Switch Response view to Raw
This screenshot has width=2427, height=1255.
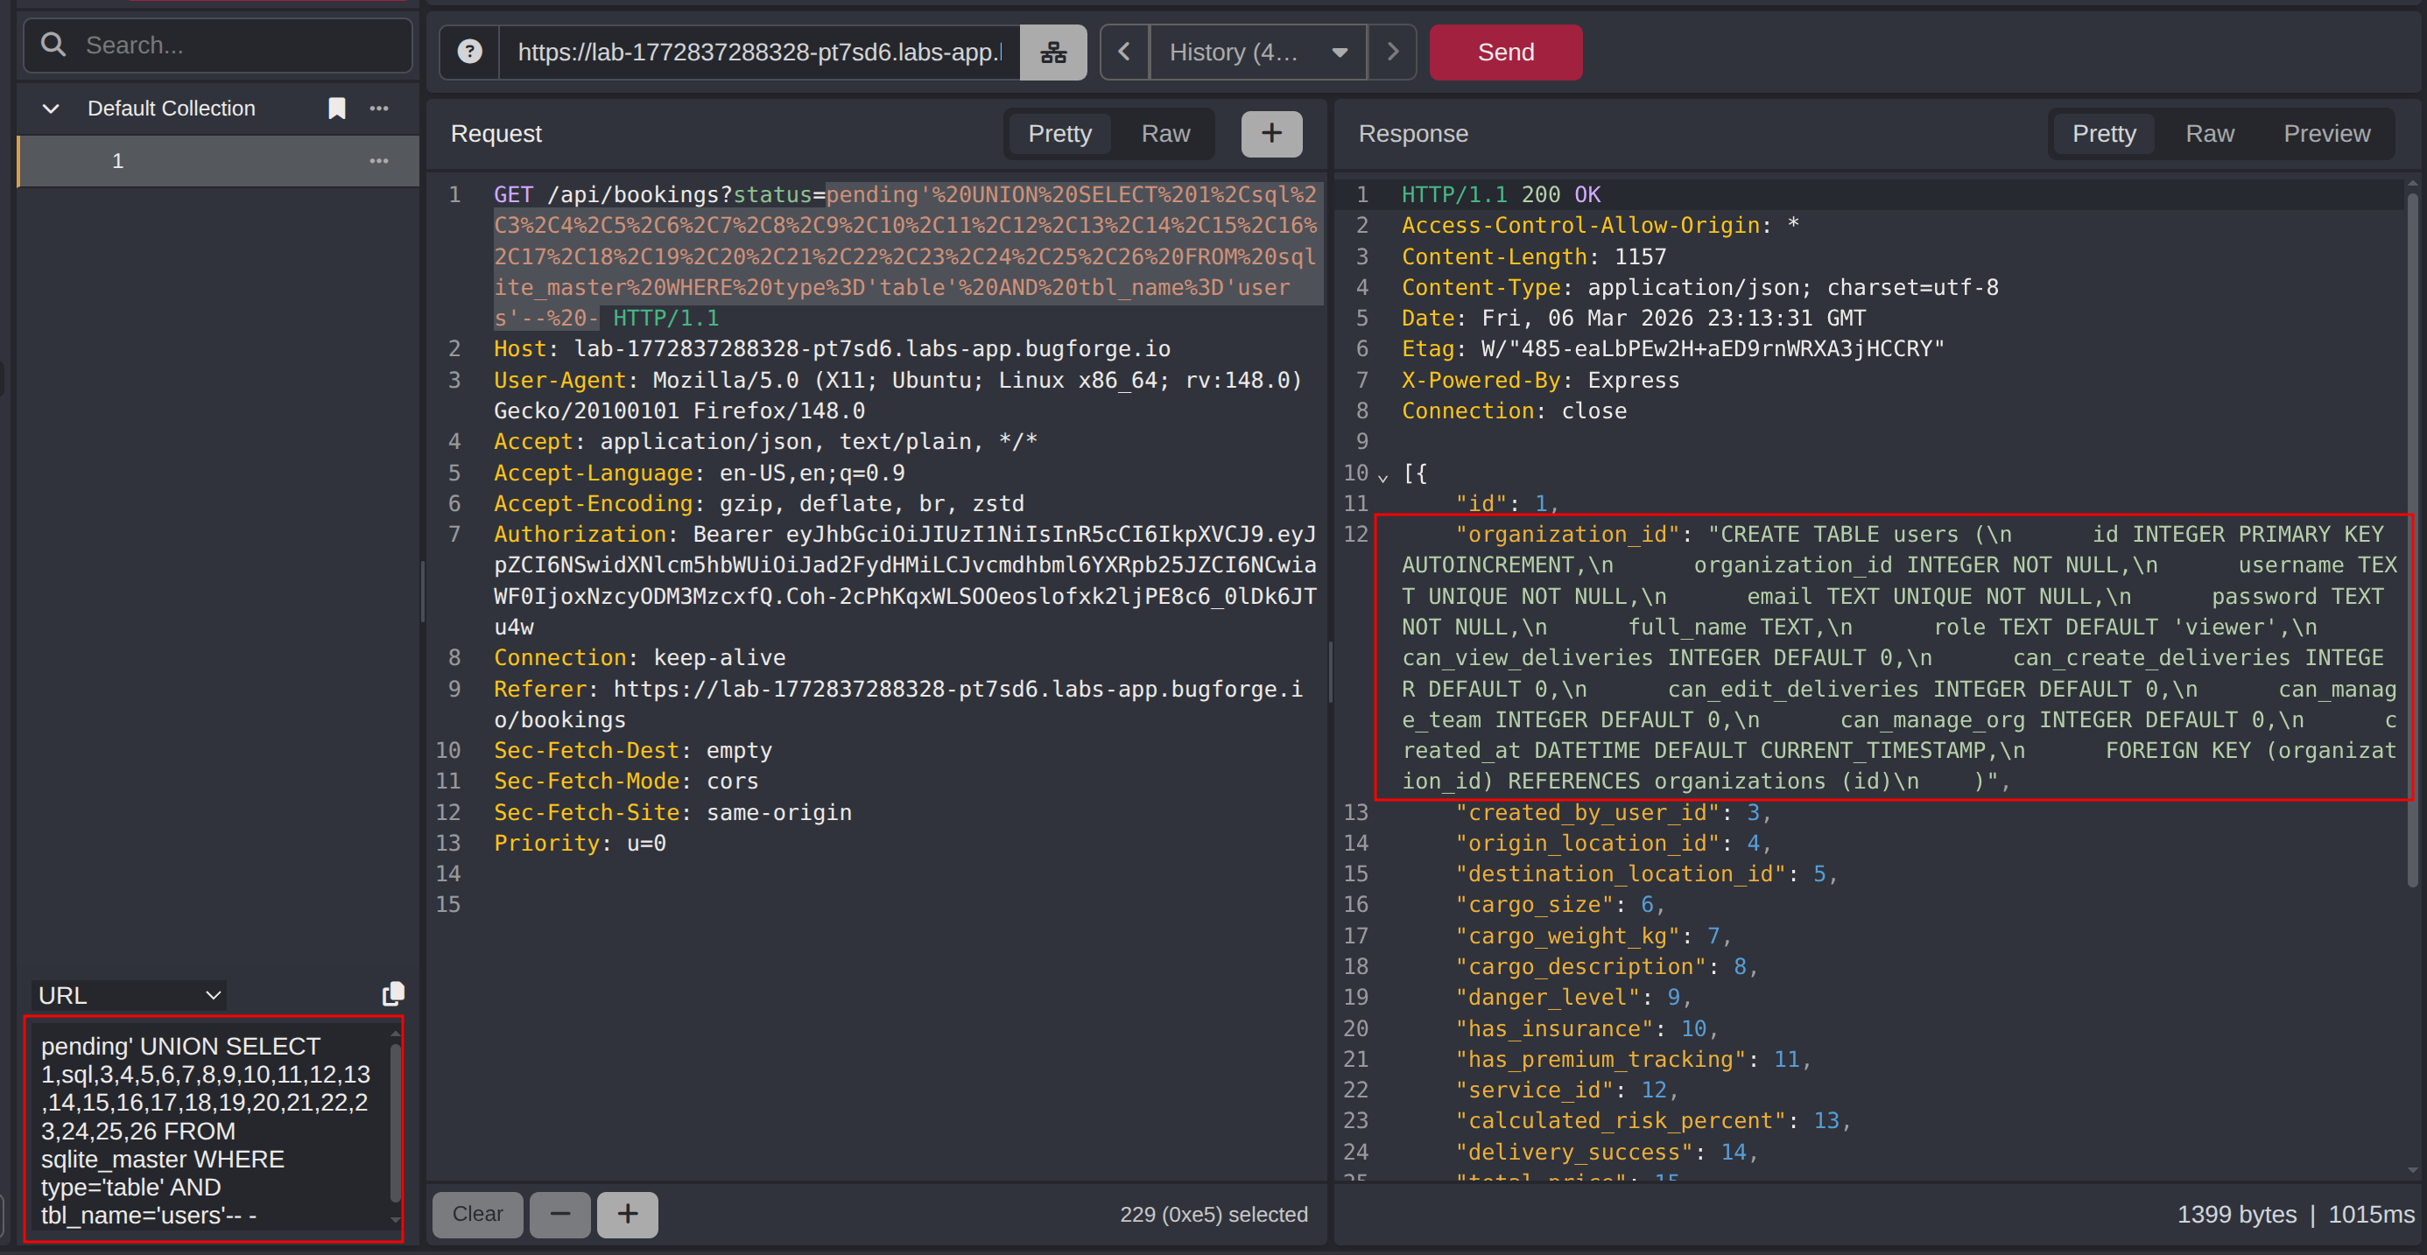tap(2208, 134)
